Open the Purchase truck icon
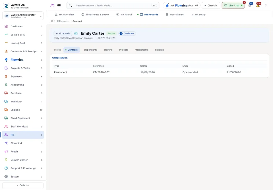273x190 pixels. pyautogui.click(x=6, y=93)
